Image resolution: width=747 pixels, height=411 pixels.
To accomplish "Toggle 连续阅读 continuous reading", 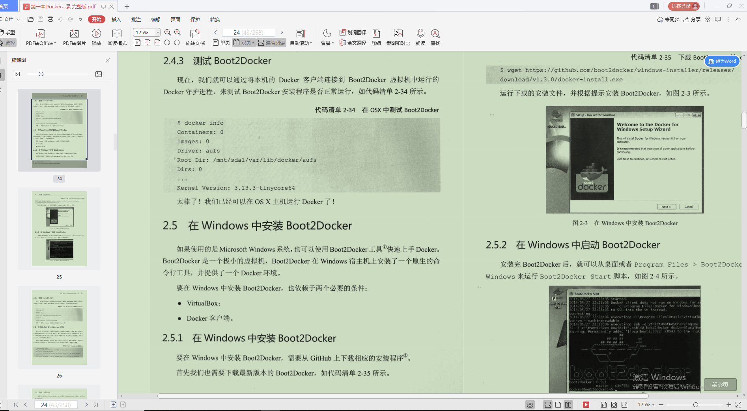I will (x=271, y=43).
